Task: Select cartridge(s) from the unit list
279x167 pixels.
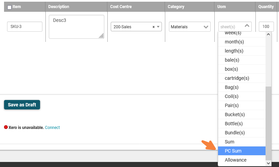Action: click(242, 78)
